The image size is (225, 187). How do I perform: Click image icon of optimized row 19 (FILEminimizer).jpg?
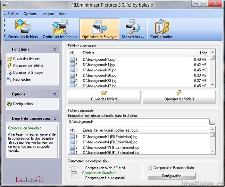click(72, 147)
